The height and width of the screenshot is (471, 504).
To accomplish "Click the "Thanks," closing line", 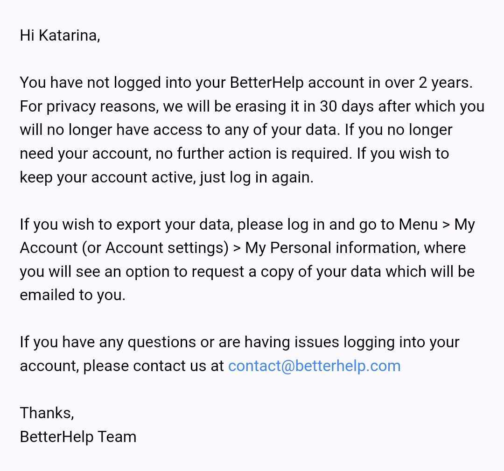I will tap(47, 413).
